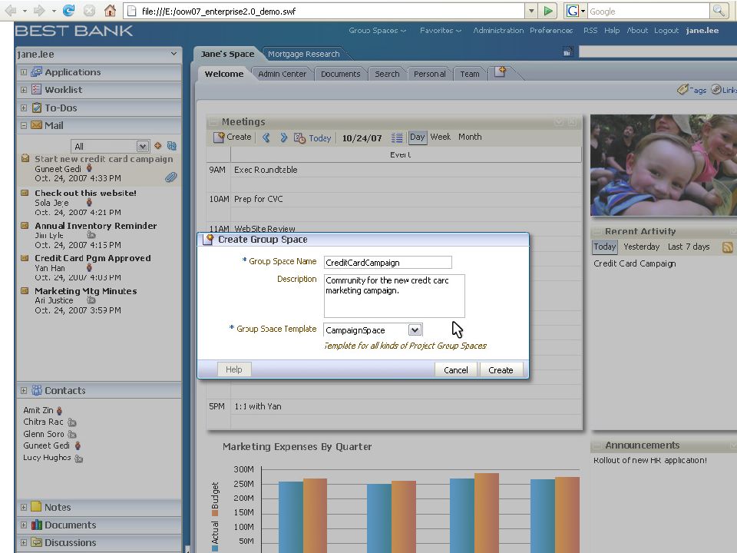The image size is (737, 553).
Task: Open the Favorites menu
Action: click(x=441, y=31)
